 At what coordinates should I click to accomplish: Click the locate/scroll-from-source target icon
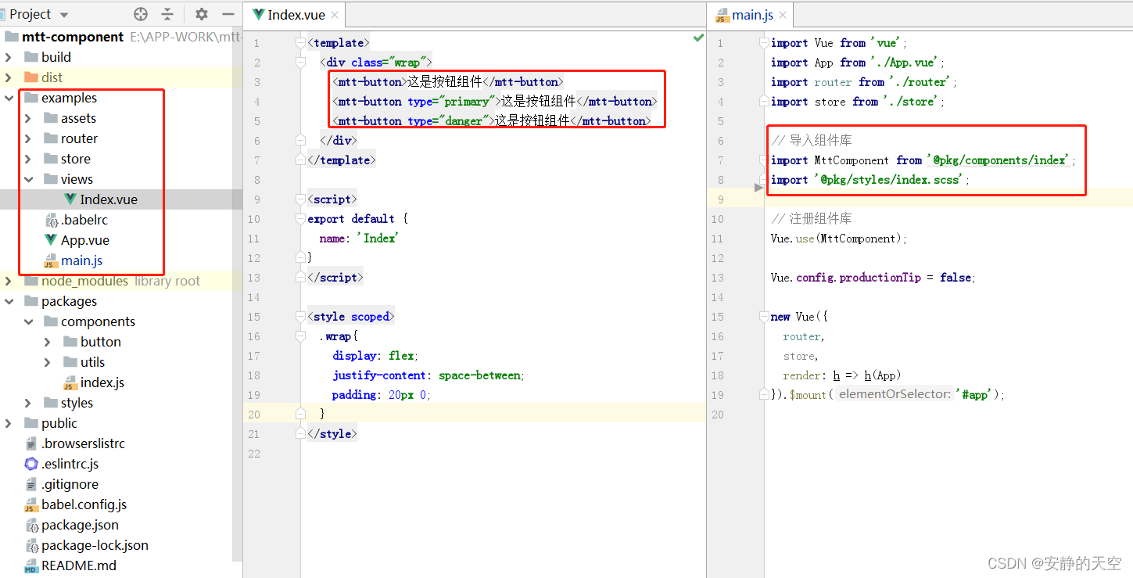(x=141, y=14)
